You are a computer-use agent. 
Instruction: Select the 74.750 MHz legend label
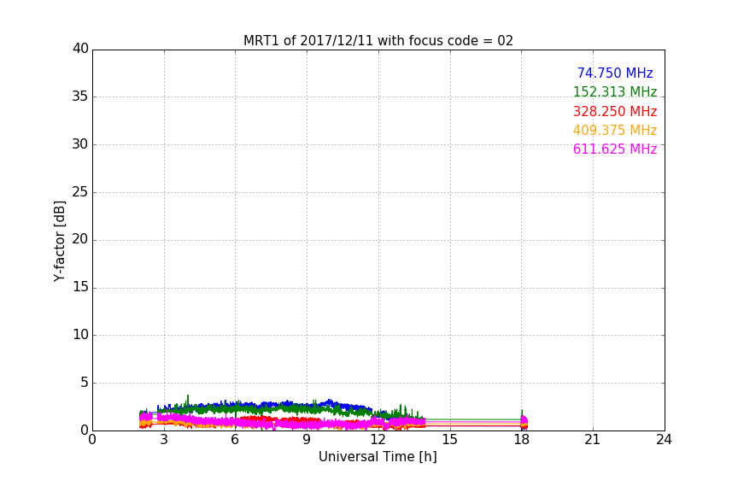click(x=615, y=73)
